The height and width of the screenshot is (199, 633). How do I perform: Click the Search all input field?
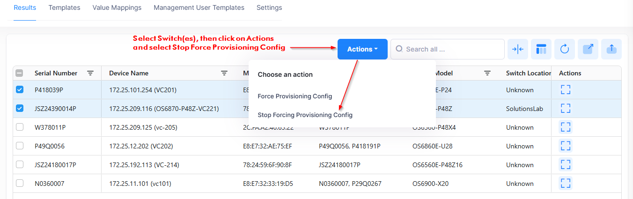pyautogui.click(x=451, y=49)
